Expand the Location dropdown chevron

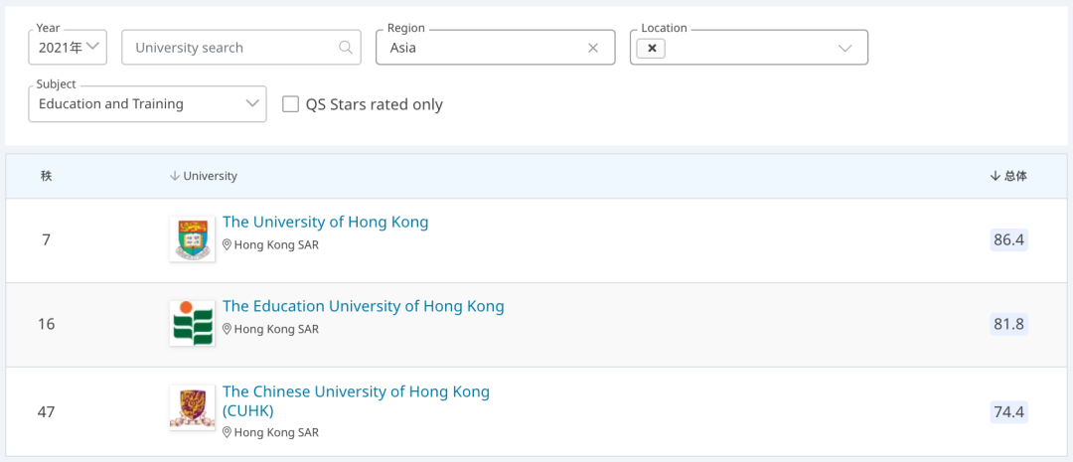click(x=844, y=48)
